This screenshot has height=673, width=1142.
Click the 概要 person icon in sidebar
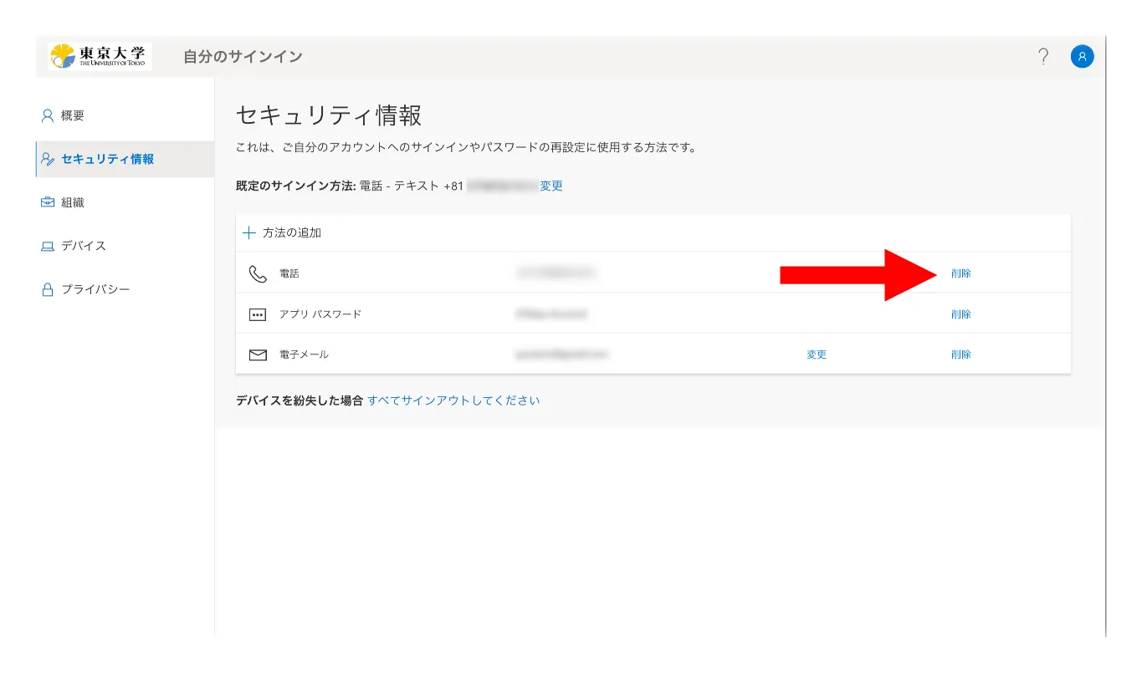coord(48,115)
